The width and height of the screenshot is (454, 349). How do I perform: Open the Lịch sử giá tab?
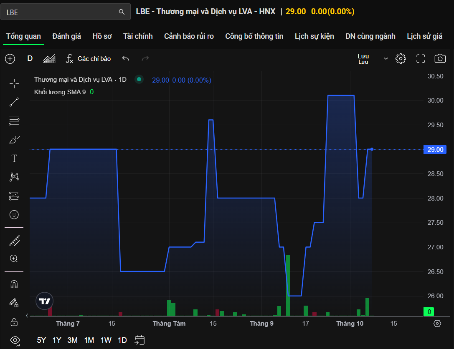[x=424, y=36]
